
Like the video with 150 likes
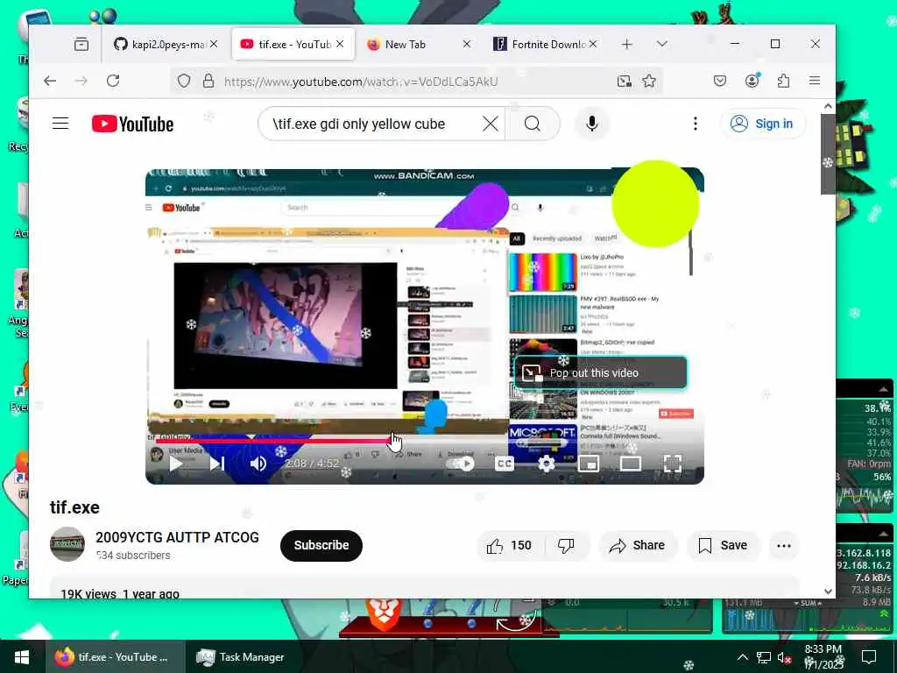pyautogui.click(x=509, y=545)
